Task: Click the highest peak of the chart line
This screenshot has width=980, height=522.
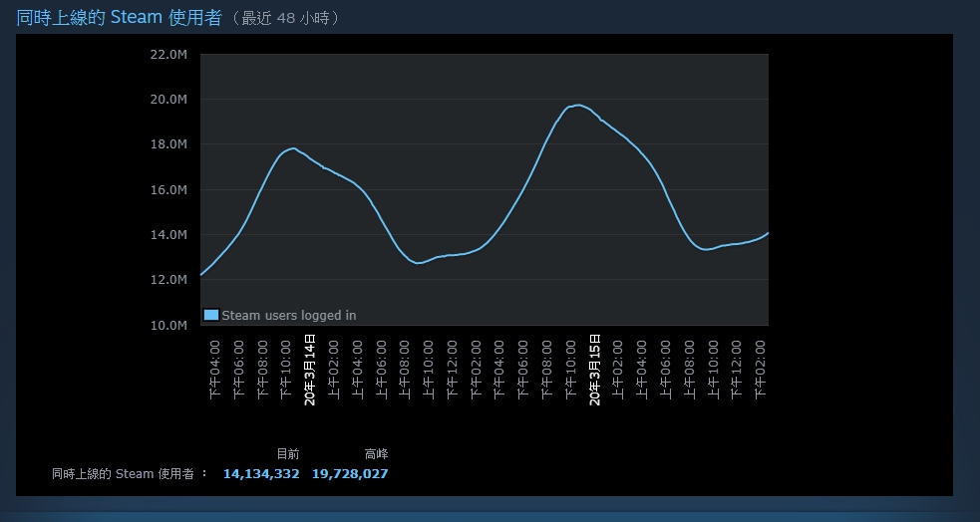Action: pyautogui.click(x=578, y=105)
